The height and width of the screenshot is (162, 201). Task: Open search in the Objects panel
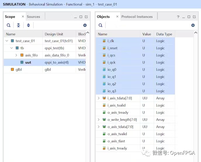100,25
